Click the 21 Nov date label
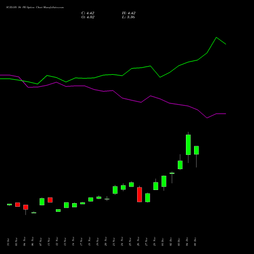 coord(114,242)
